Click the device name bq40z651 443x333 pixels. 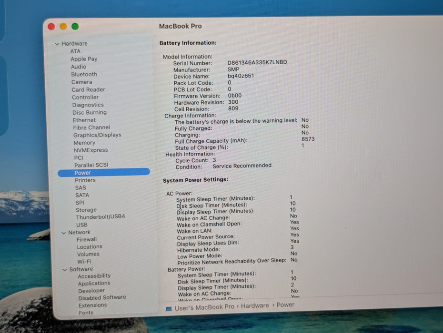click(x=241, y=76)
